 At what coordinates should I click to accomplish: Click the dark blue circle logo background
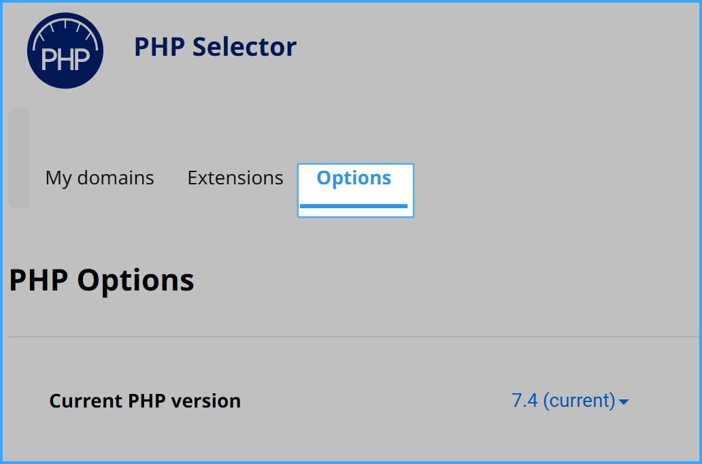pyautogui.click(x=65, y=79)
